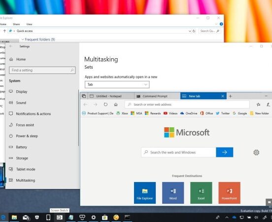Open Screen Sketch on the taskbar
The width and height of the screenshot is (272, 222).
tap(60, 217)
